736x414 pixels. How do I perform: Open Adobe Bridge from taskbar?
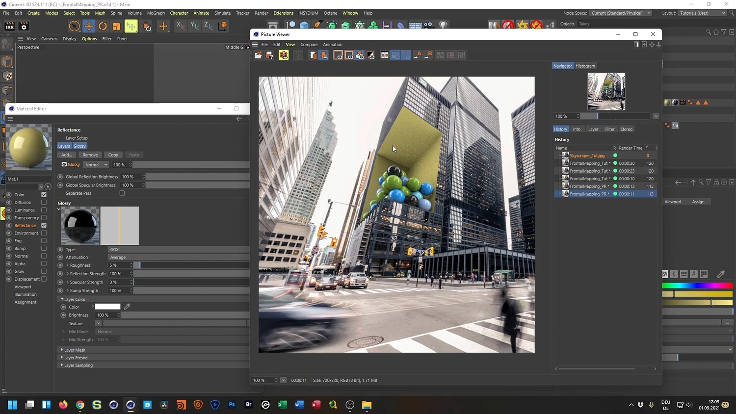pyautogui.click(x=249, y=405)
